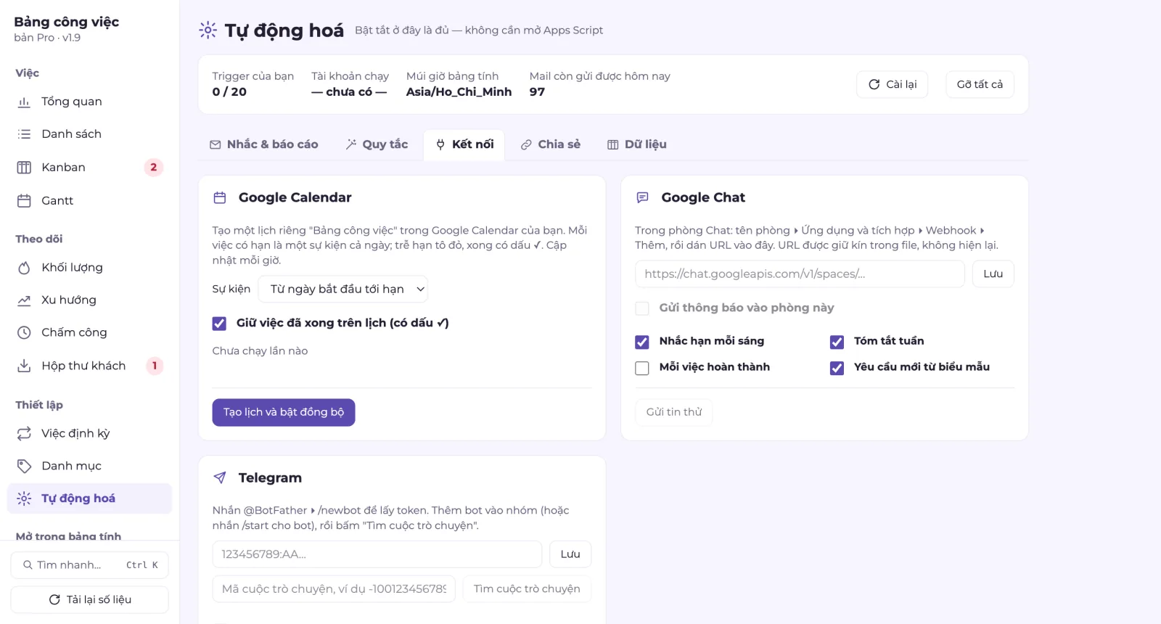Image resolution: width=1161 pixels, height=624 pixels.
Task: Click Tạo lịch và bật đồng bộ button
Action: click(284, 412)
